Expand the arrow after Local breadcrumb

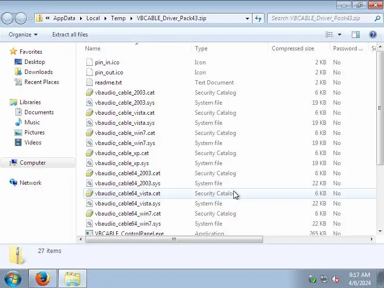[105, 18]
